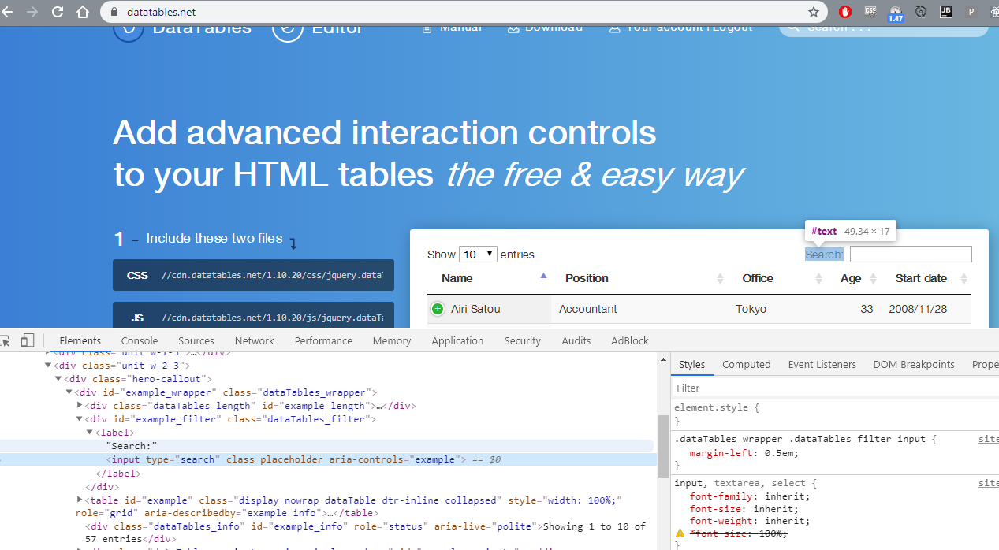Select the "Search:" text node line
The width and height of the screenshot is (999, 550).
(329, 446)
